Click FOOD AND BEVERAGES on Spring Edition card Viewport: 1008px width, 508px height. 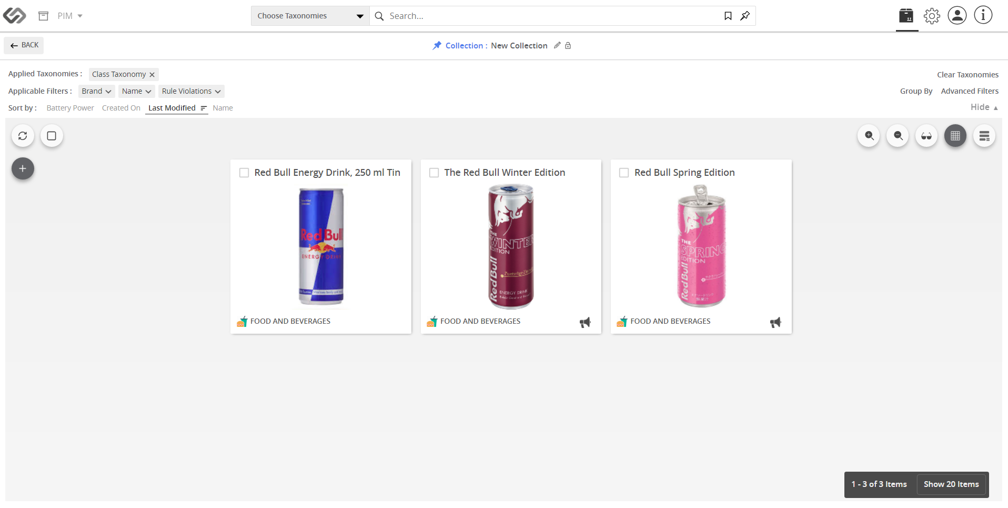tap(670, 321)
